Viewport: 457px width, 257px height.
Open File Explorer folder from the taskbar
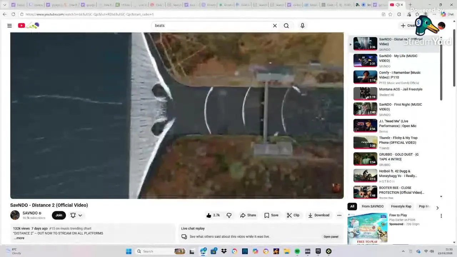tap(287, 251)
